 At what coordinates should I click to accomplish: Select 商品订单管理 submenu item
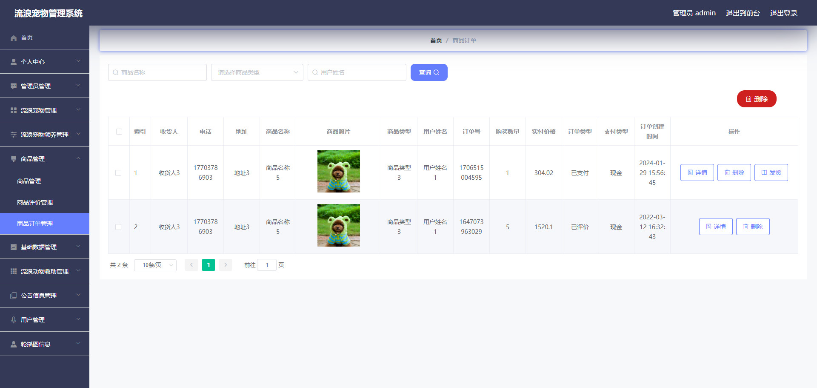pyautogui.click(x=45, y=224)
